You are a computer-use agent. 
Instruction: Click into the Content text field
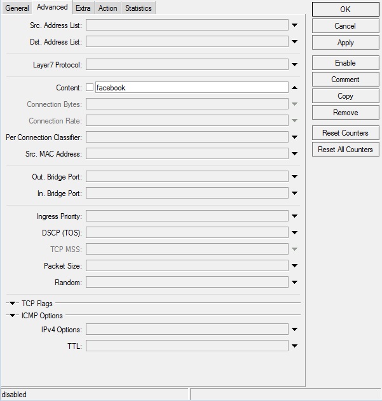coord(191,88)
